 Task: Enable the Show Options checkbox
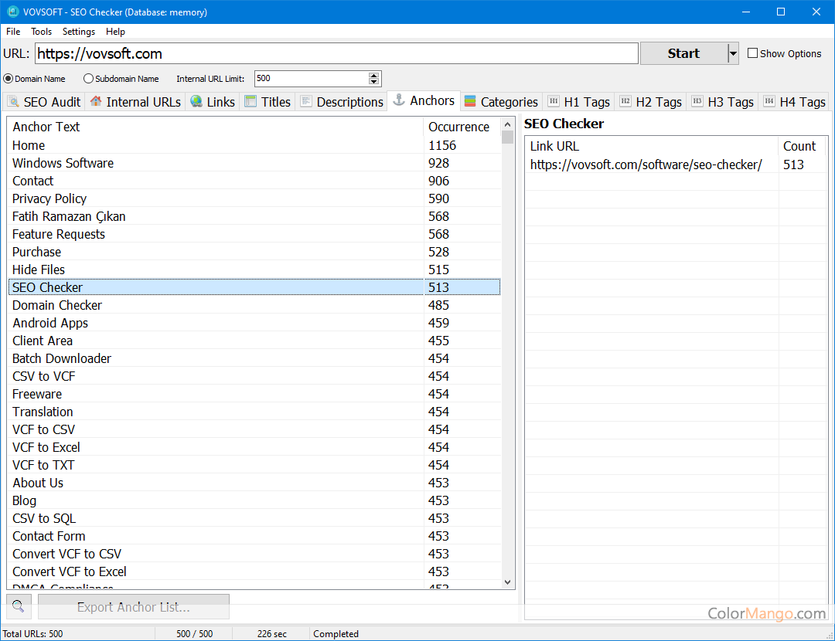coord(753,53)
